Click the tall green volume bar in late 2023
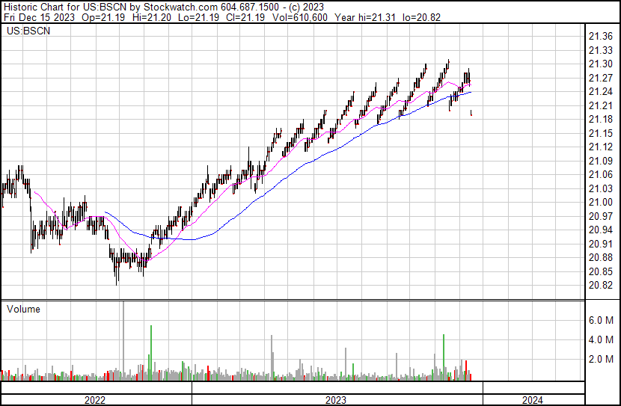 point(444,356)
